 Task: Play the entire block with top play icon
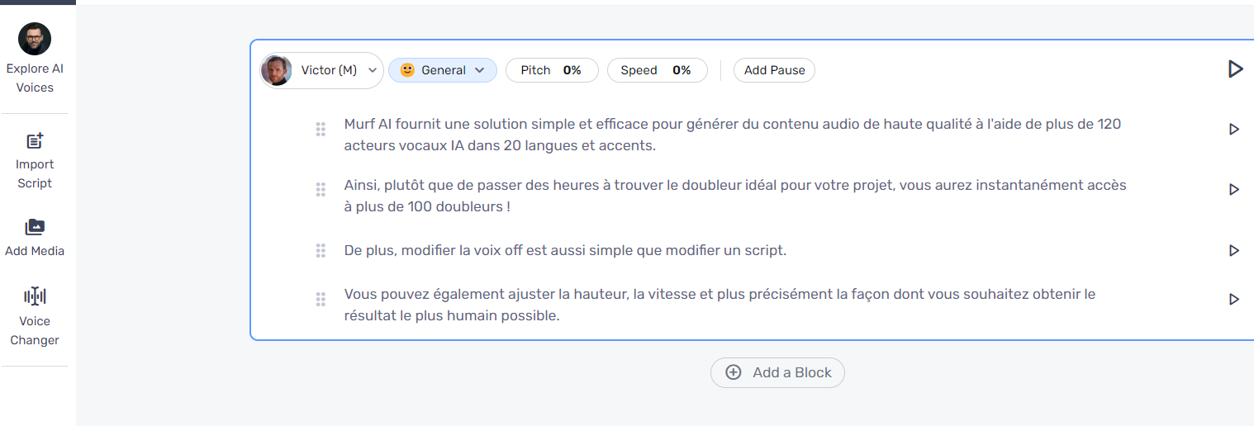pyautogui.click(x=1235, y=69)
